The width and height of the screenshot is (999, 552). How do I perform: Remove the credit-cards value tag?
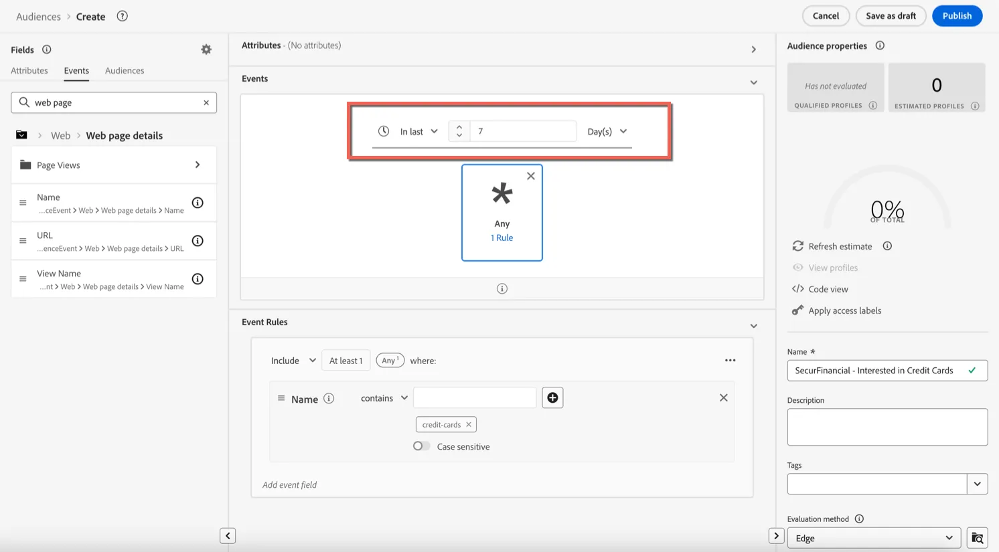pyautogui.click(x=469, y=425)
